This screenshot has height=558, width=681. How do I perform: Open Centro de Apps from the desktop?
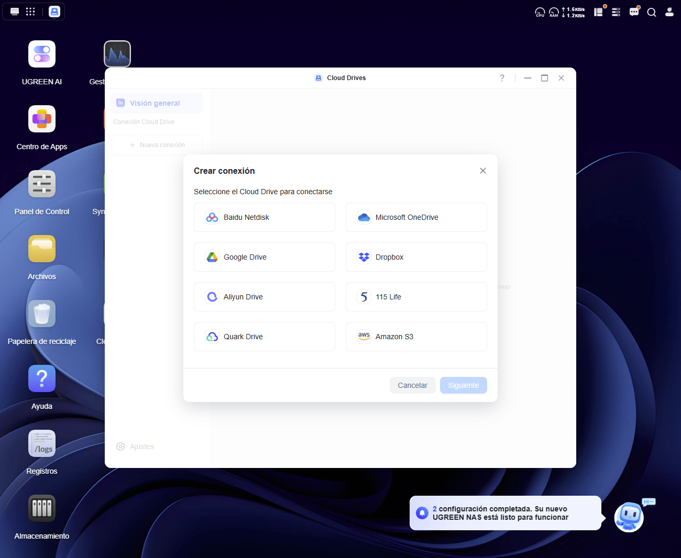tap(42, 119)
